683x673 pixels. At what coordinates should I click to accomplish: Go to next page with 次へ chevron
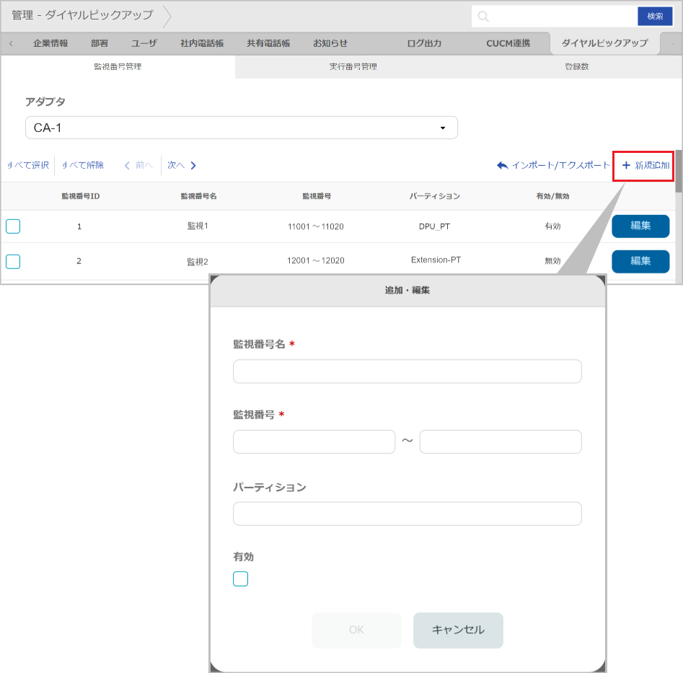[x=193, y=165]
